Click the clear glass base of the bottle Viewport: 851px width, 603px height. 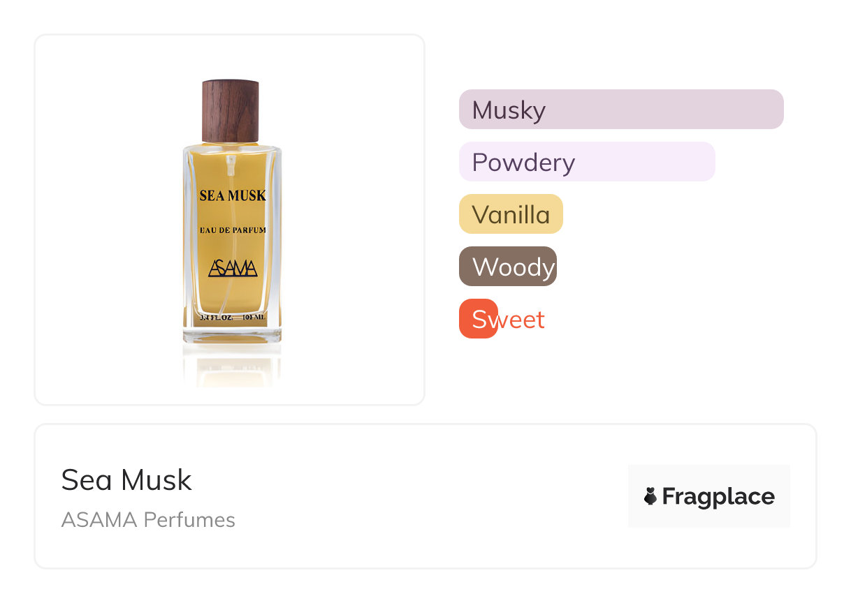(232, 333)
